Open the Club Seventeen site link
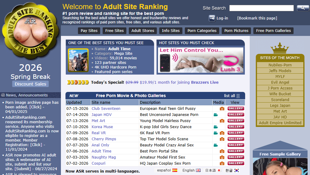The width and height of the screenshot is (310, 175). pyautogui.click(x=106, y=108)
